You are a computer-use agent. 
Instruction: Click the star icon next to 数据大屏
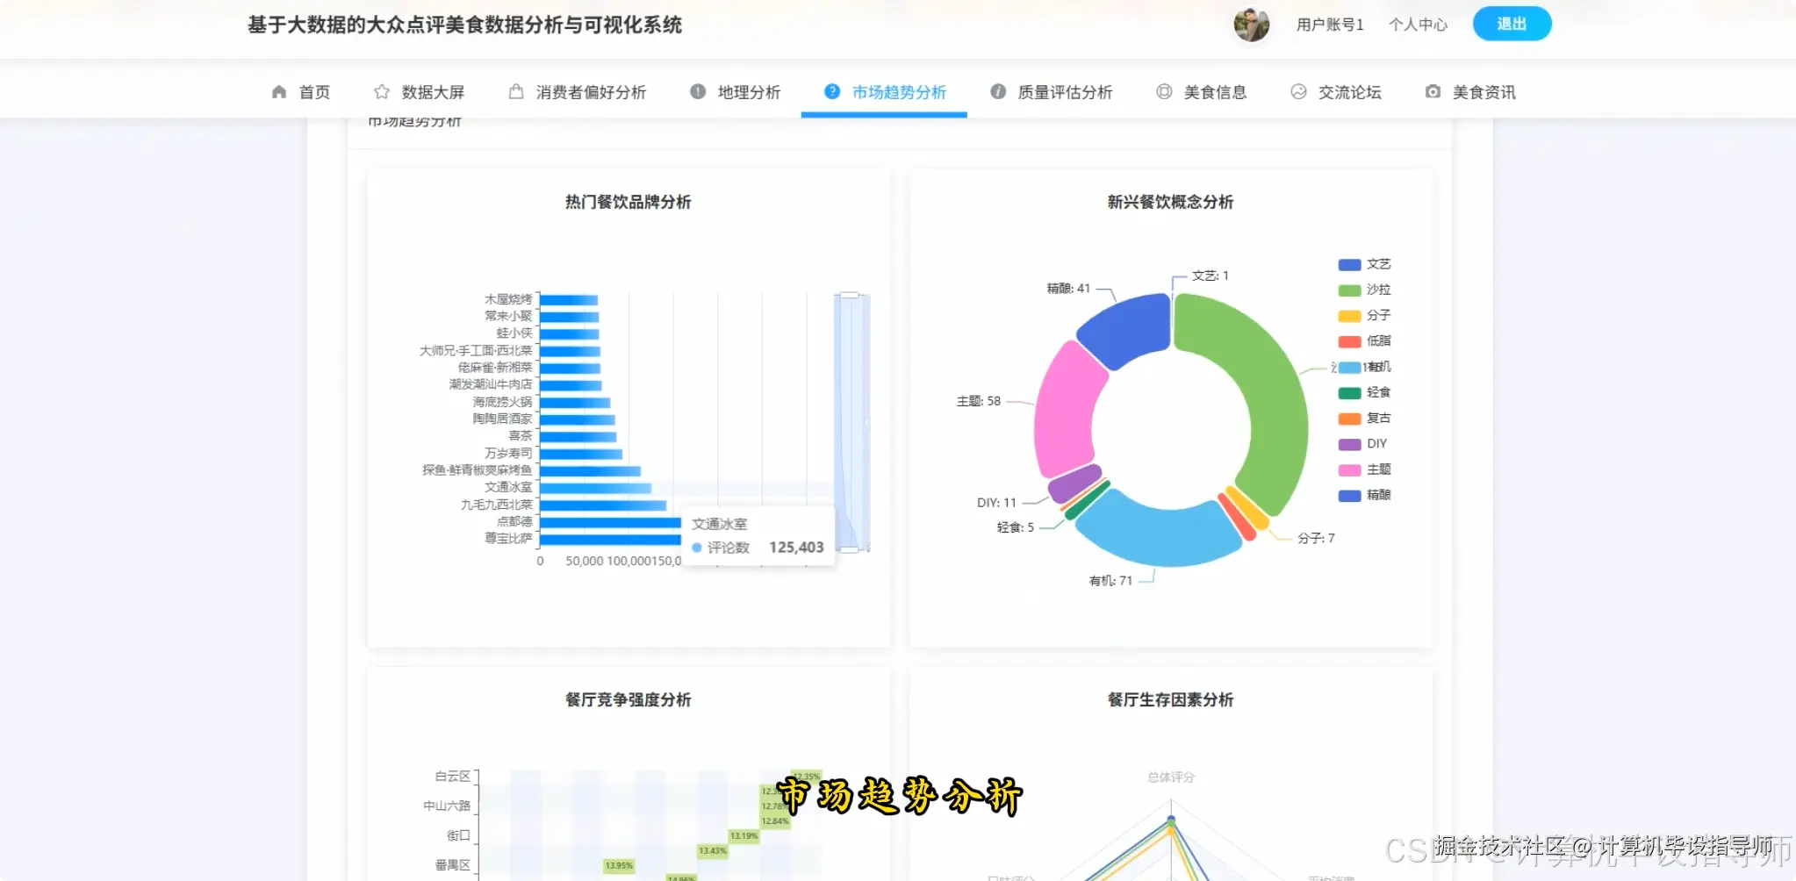pos(381,91)
